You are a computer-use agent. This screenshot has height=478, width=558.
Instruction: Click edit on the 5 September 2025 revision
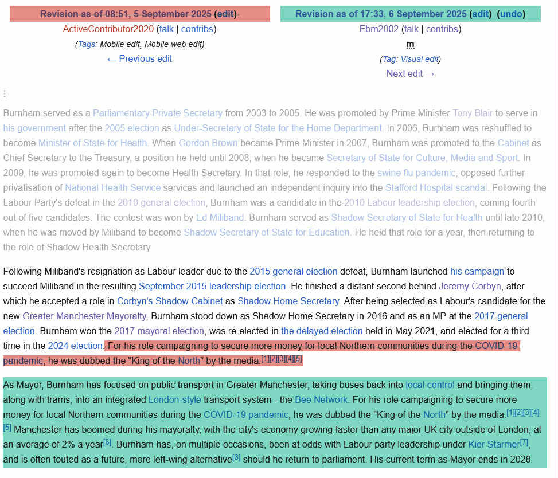pos(226,14)
